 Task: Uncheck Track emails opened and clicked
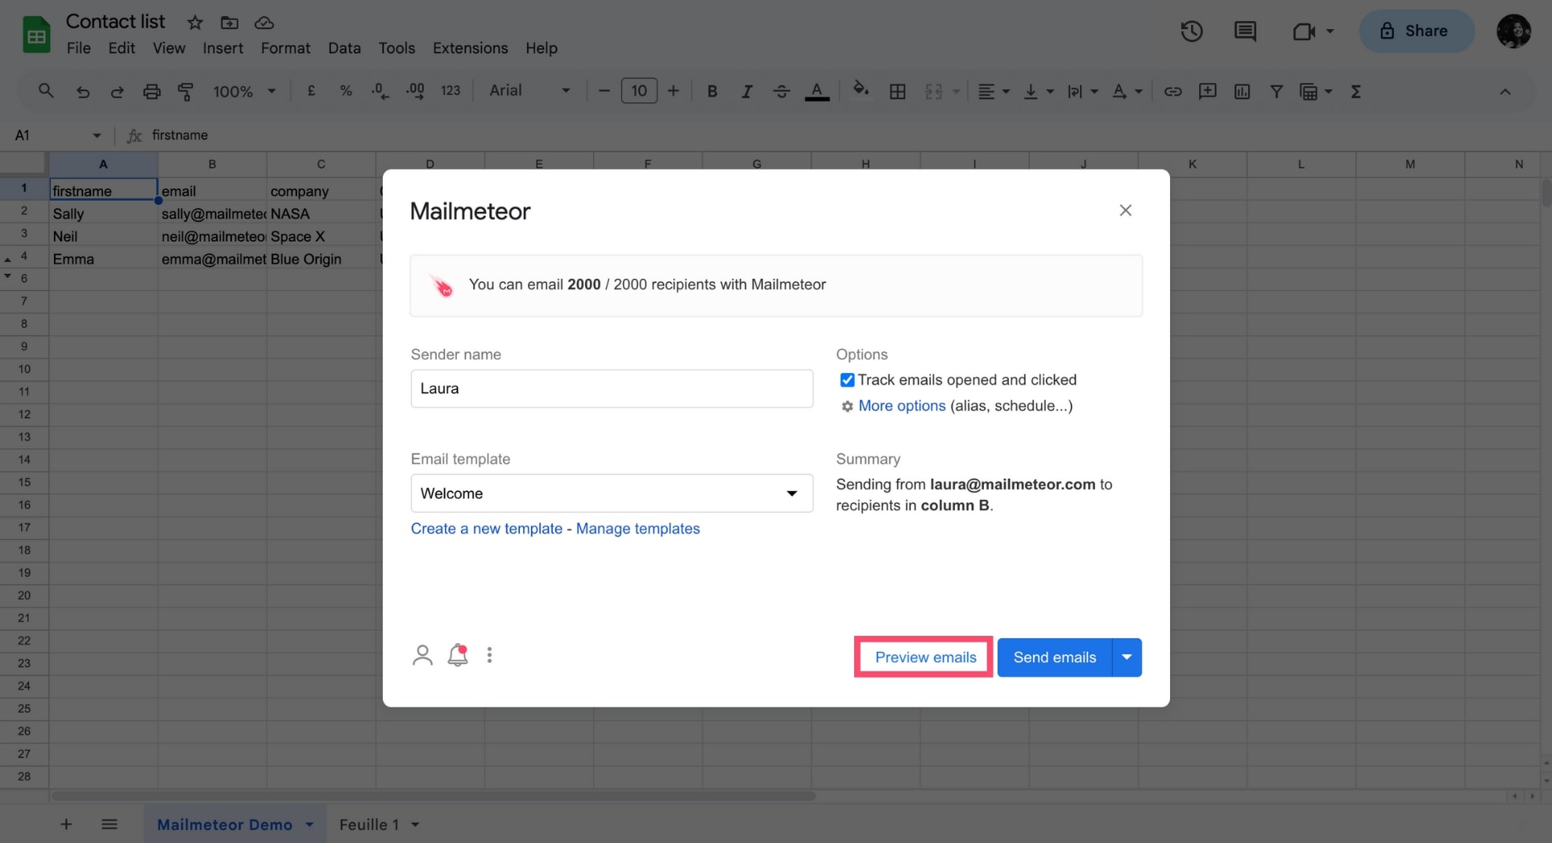pos(847,380)
